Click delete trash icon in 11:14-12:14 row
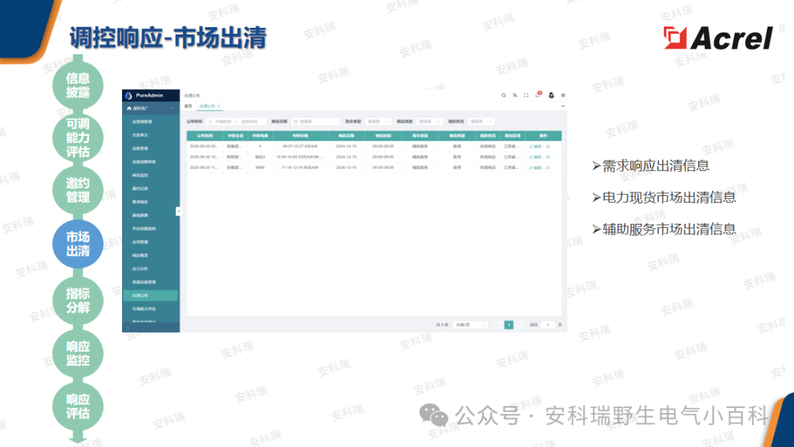Screen dimensions: 794x447 (x=548, y=167)
